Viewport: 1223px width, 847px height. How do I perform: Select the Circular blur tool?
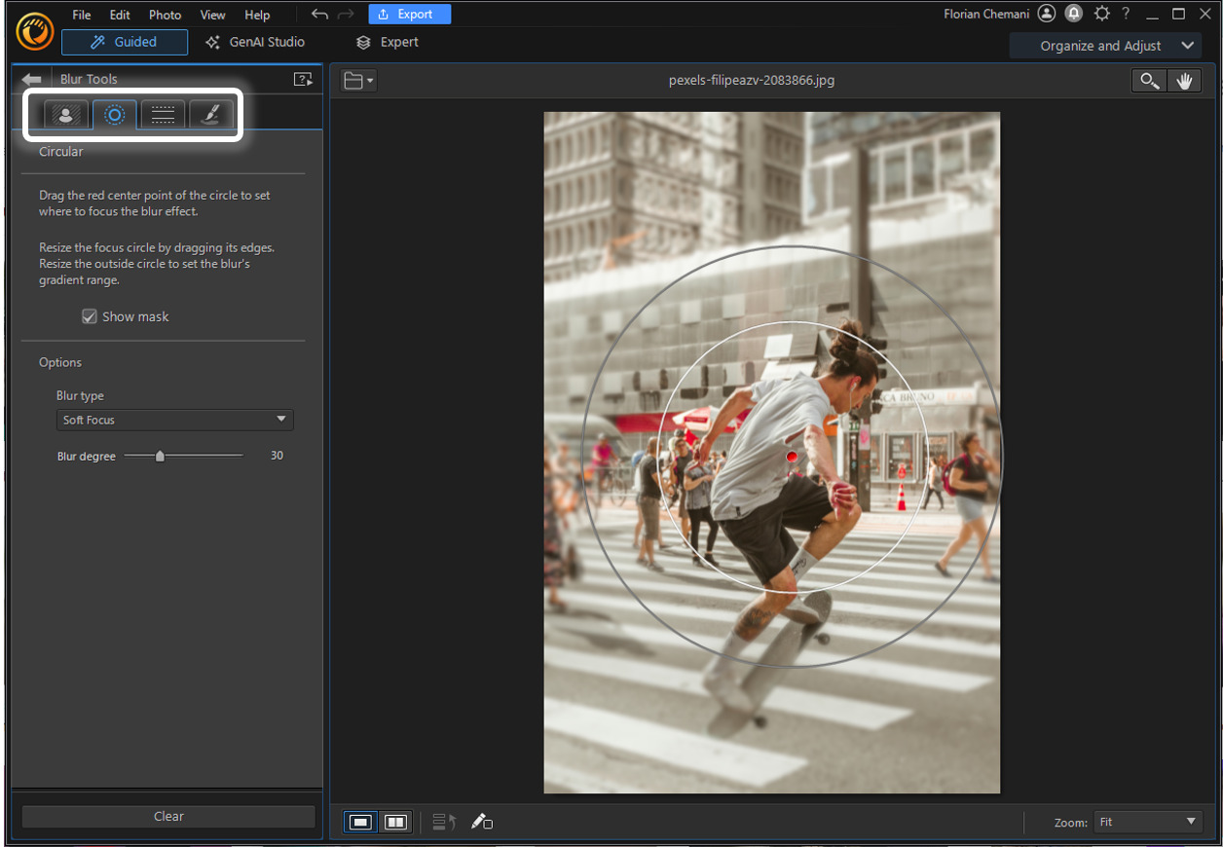114,114
